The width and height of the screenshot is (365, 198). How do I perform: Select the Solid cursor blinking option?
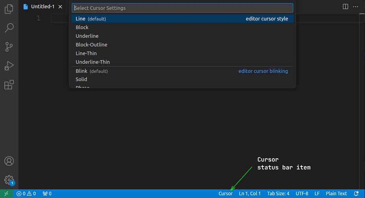182,79
